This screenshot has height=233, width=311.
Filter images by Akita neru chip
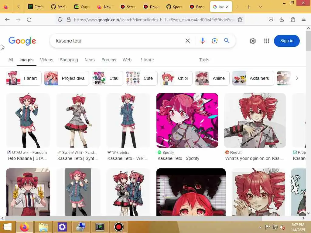pos(253,78)
